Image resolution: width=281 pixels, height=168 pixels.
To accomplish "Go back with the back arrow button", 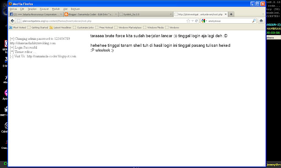I will click(12, 21).
